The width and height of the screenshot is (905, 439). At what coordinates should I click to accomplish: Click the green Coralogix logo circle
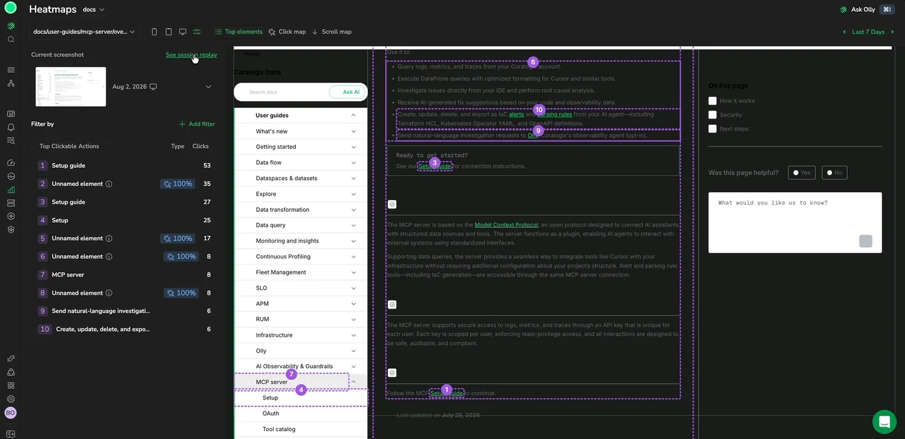10,8
